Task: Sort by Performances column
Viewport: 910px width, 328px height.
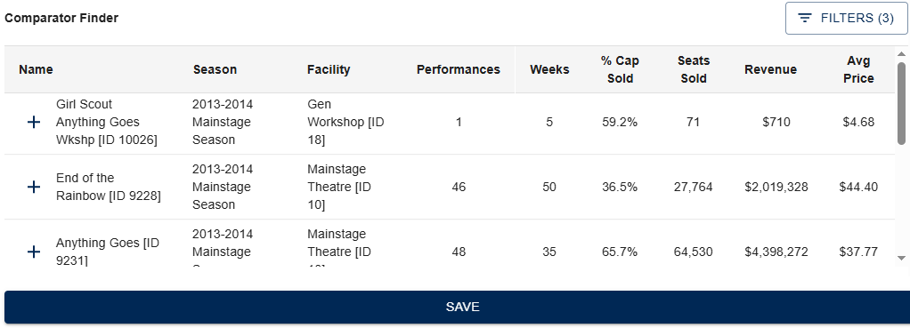Action: pos(459,69)
